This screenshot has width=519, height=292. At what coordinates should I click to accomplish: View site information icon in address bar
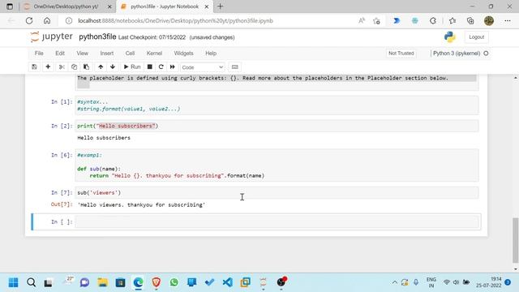(68, 20)
